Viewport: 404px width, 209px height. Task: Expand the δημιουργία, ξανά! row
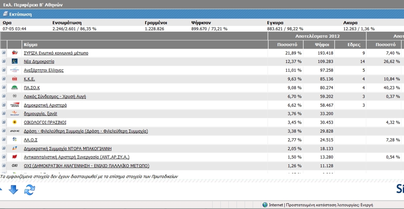click(4, 114)
